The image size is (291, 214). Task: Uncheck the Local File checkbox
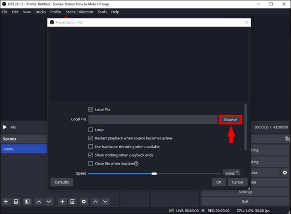click(x=91, y=110)
